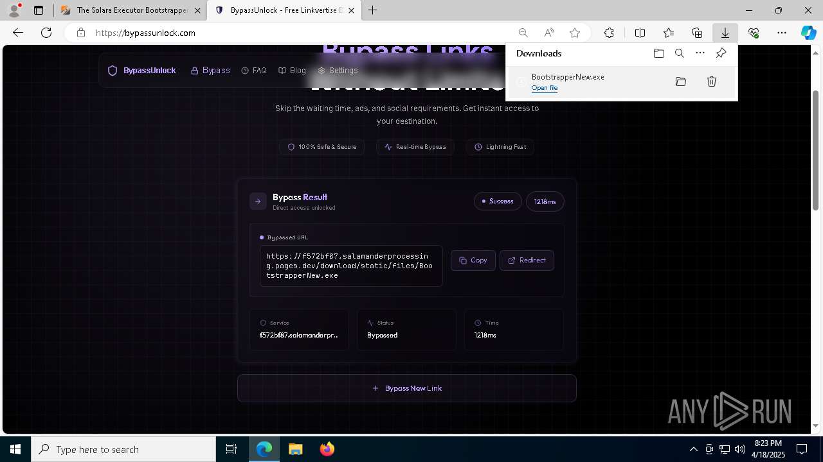The width and height of the screenshot is (823, 462).
Task: Open Browser essentials icon
Action: (x=754, y=33)
